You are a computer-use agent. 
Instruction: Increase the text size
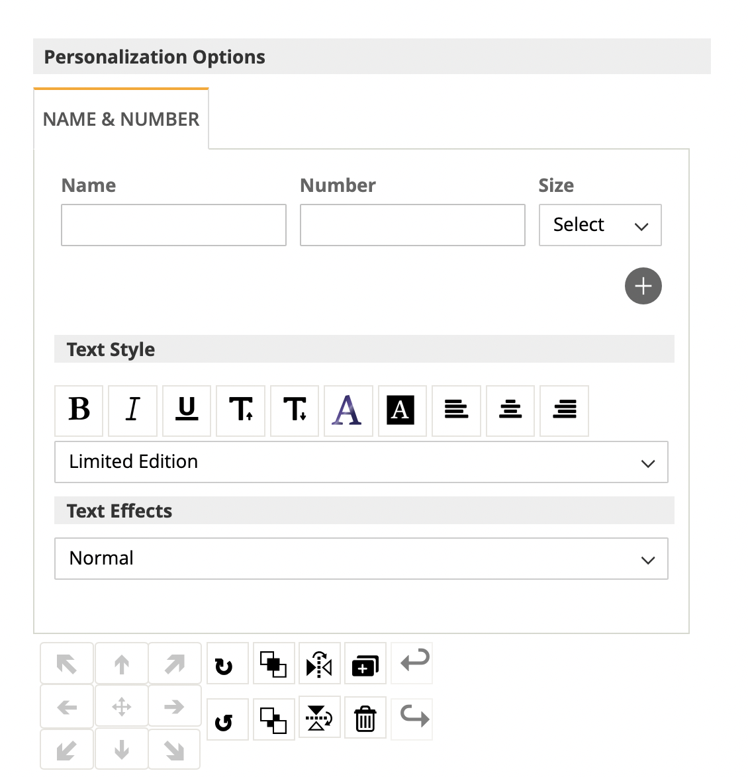click(240, 411)
